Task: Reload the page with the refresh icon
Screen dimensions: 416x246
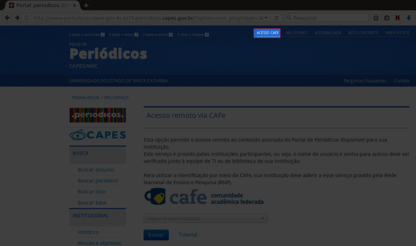Action: (x=276, y=18)
